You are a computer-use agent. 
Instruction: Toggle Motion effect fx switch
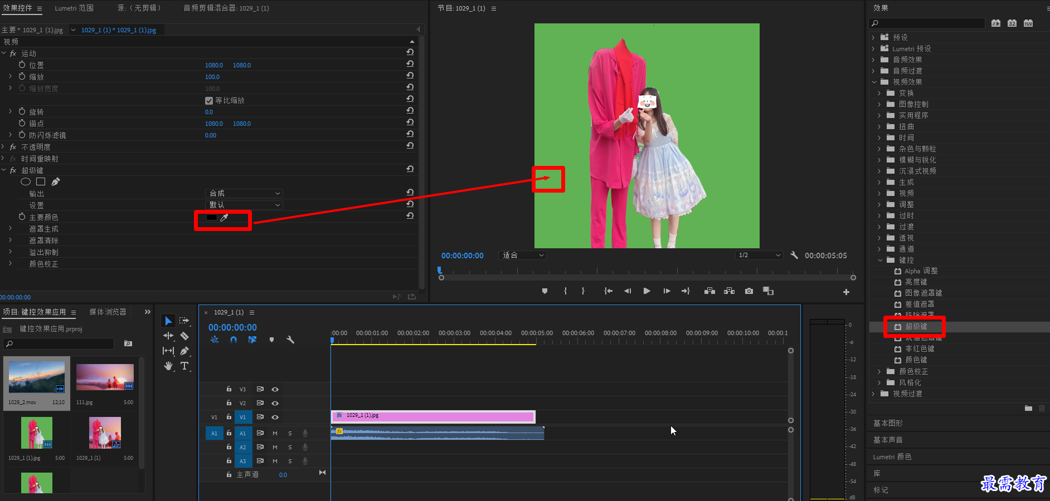coord(13,53)
